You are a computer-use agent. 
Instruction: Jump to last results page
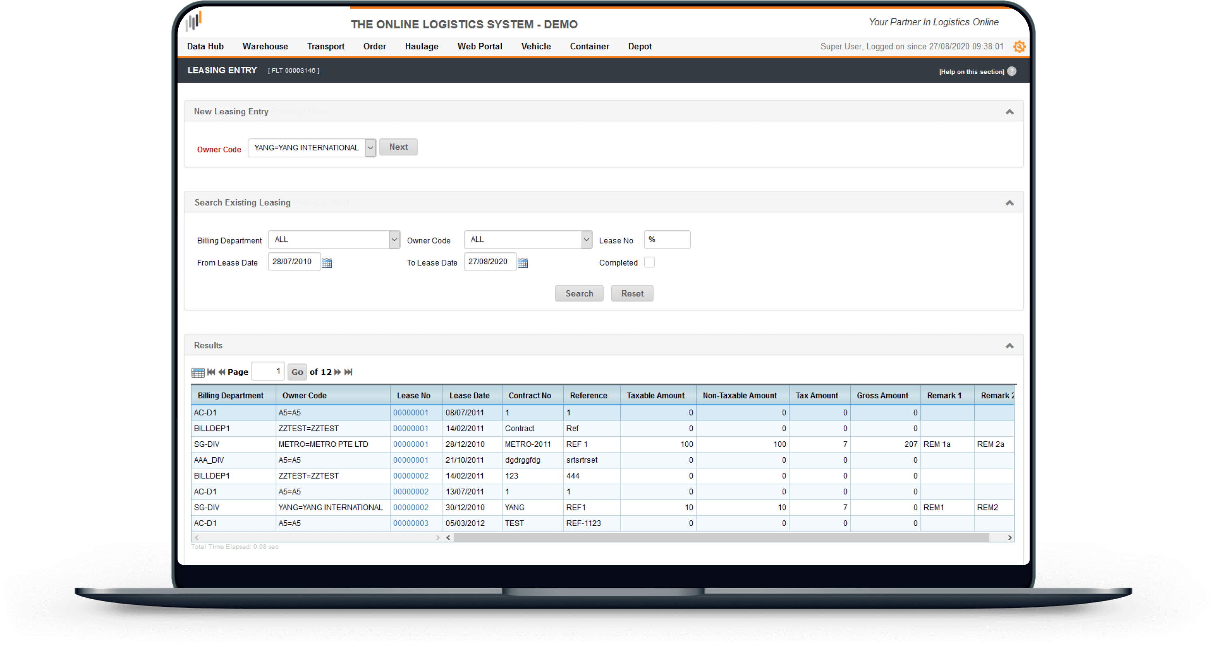(x=348, y=372)
